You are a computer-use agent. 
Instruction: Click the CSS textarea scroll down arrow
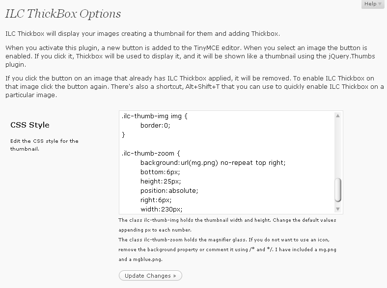pyautogui.click(x=338, y=209)
